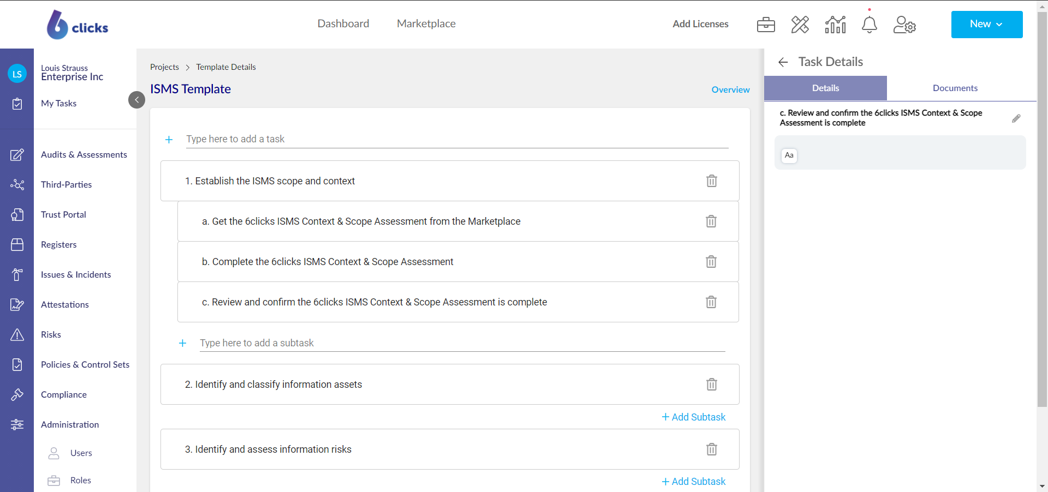Open the analytics chart icon
This screenshot has height=492, width=1048.
835,25
